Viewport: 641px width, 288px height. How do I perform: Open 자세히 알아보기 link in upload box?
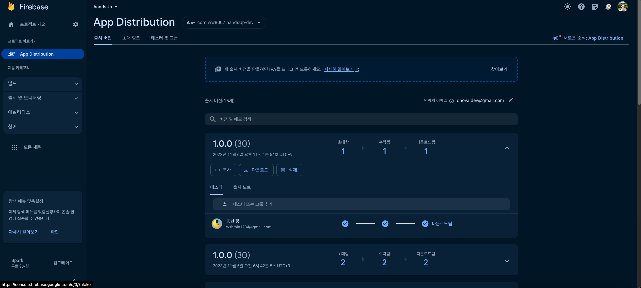[x=341, y=69]
